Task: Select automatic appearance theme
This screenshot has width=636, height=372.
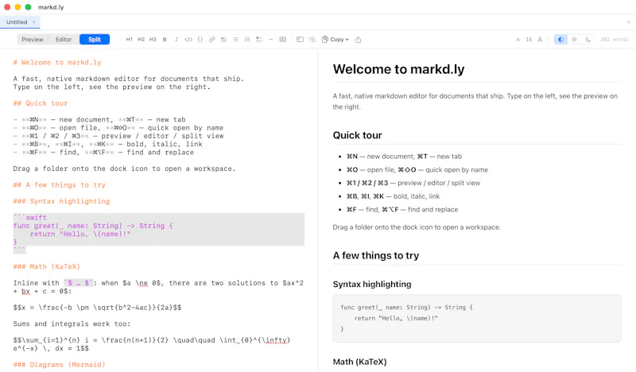Action: pyautogui.click(x=560, y=40)
